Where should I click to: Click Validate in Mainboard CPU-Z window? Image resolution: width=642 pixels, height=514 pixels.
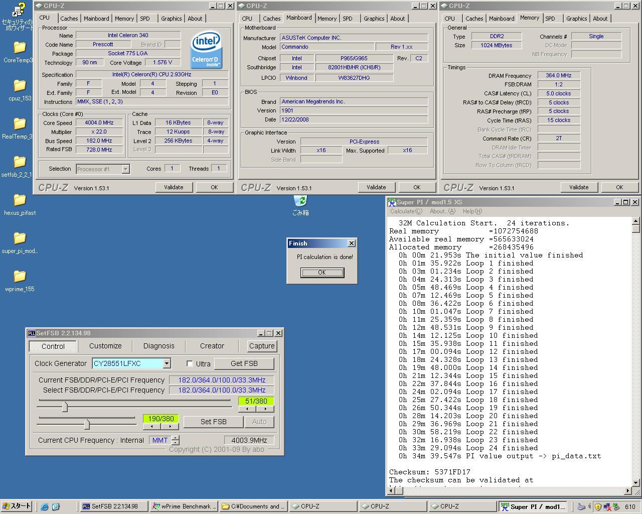(376, 187)
